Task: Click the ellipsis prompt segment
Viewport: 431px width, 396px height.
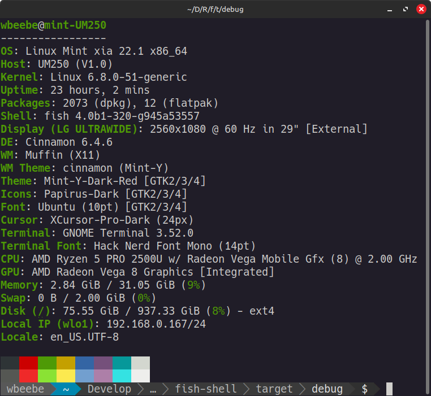Action: tap(153, 389)
